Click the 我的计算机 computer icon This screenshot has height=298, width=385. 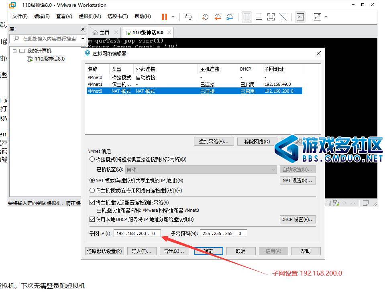point(22,51)
